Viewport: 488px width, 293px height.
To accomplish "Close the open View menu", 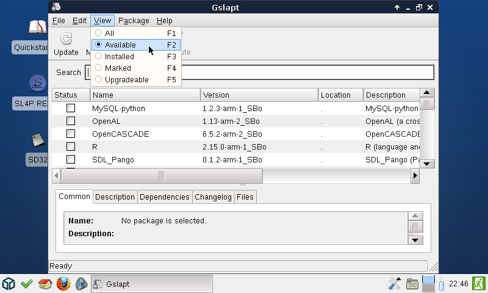I will (102, 21).
